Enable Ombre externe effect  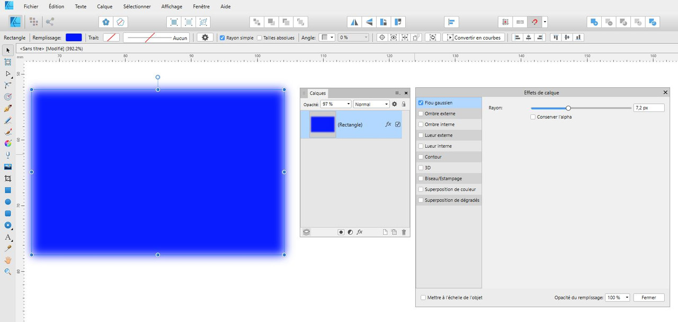click(x=421, y=114)
